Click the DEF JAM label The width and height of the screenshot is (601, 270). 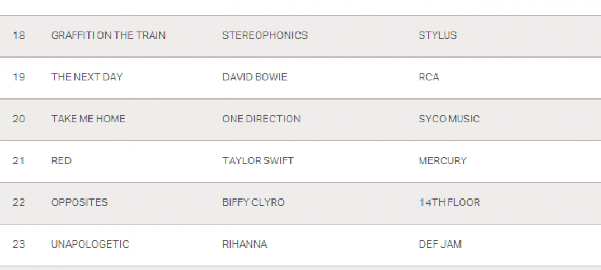point(440,244)
